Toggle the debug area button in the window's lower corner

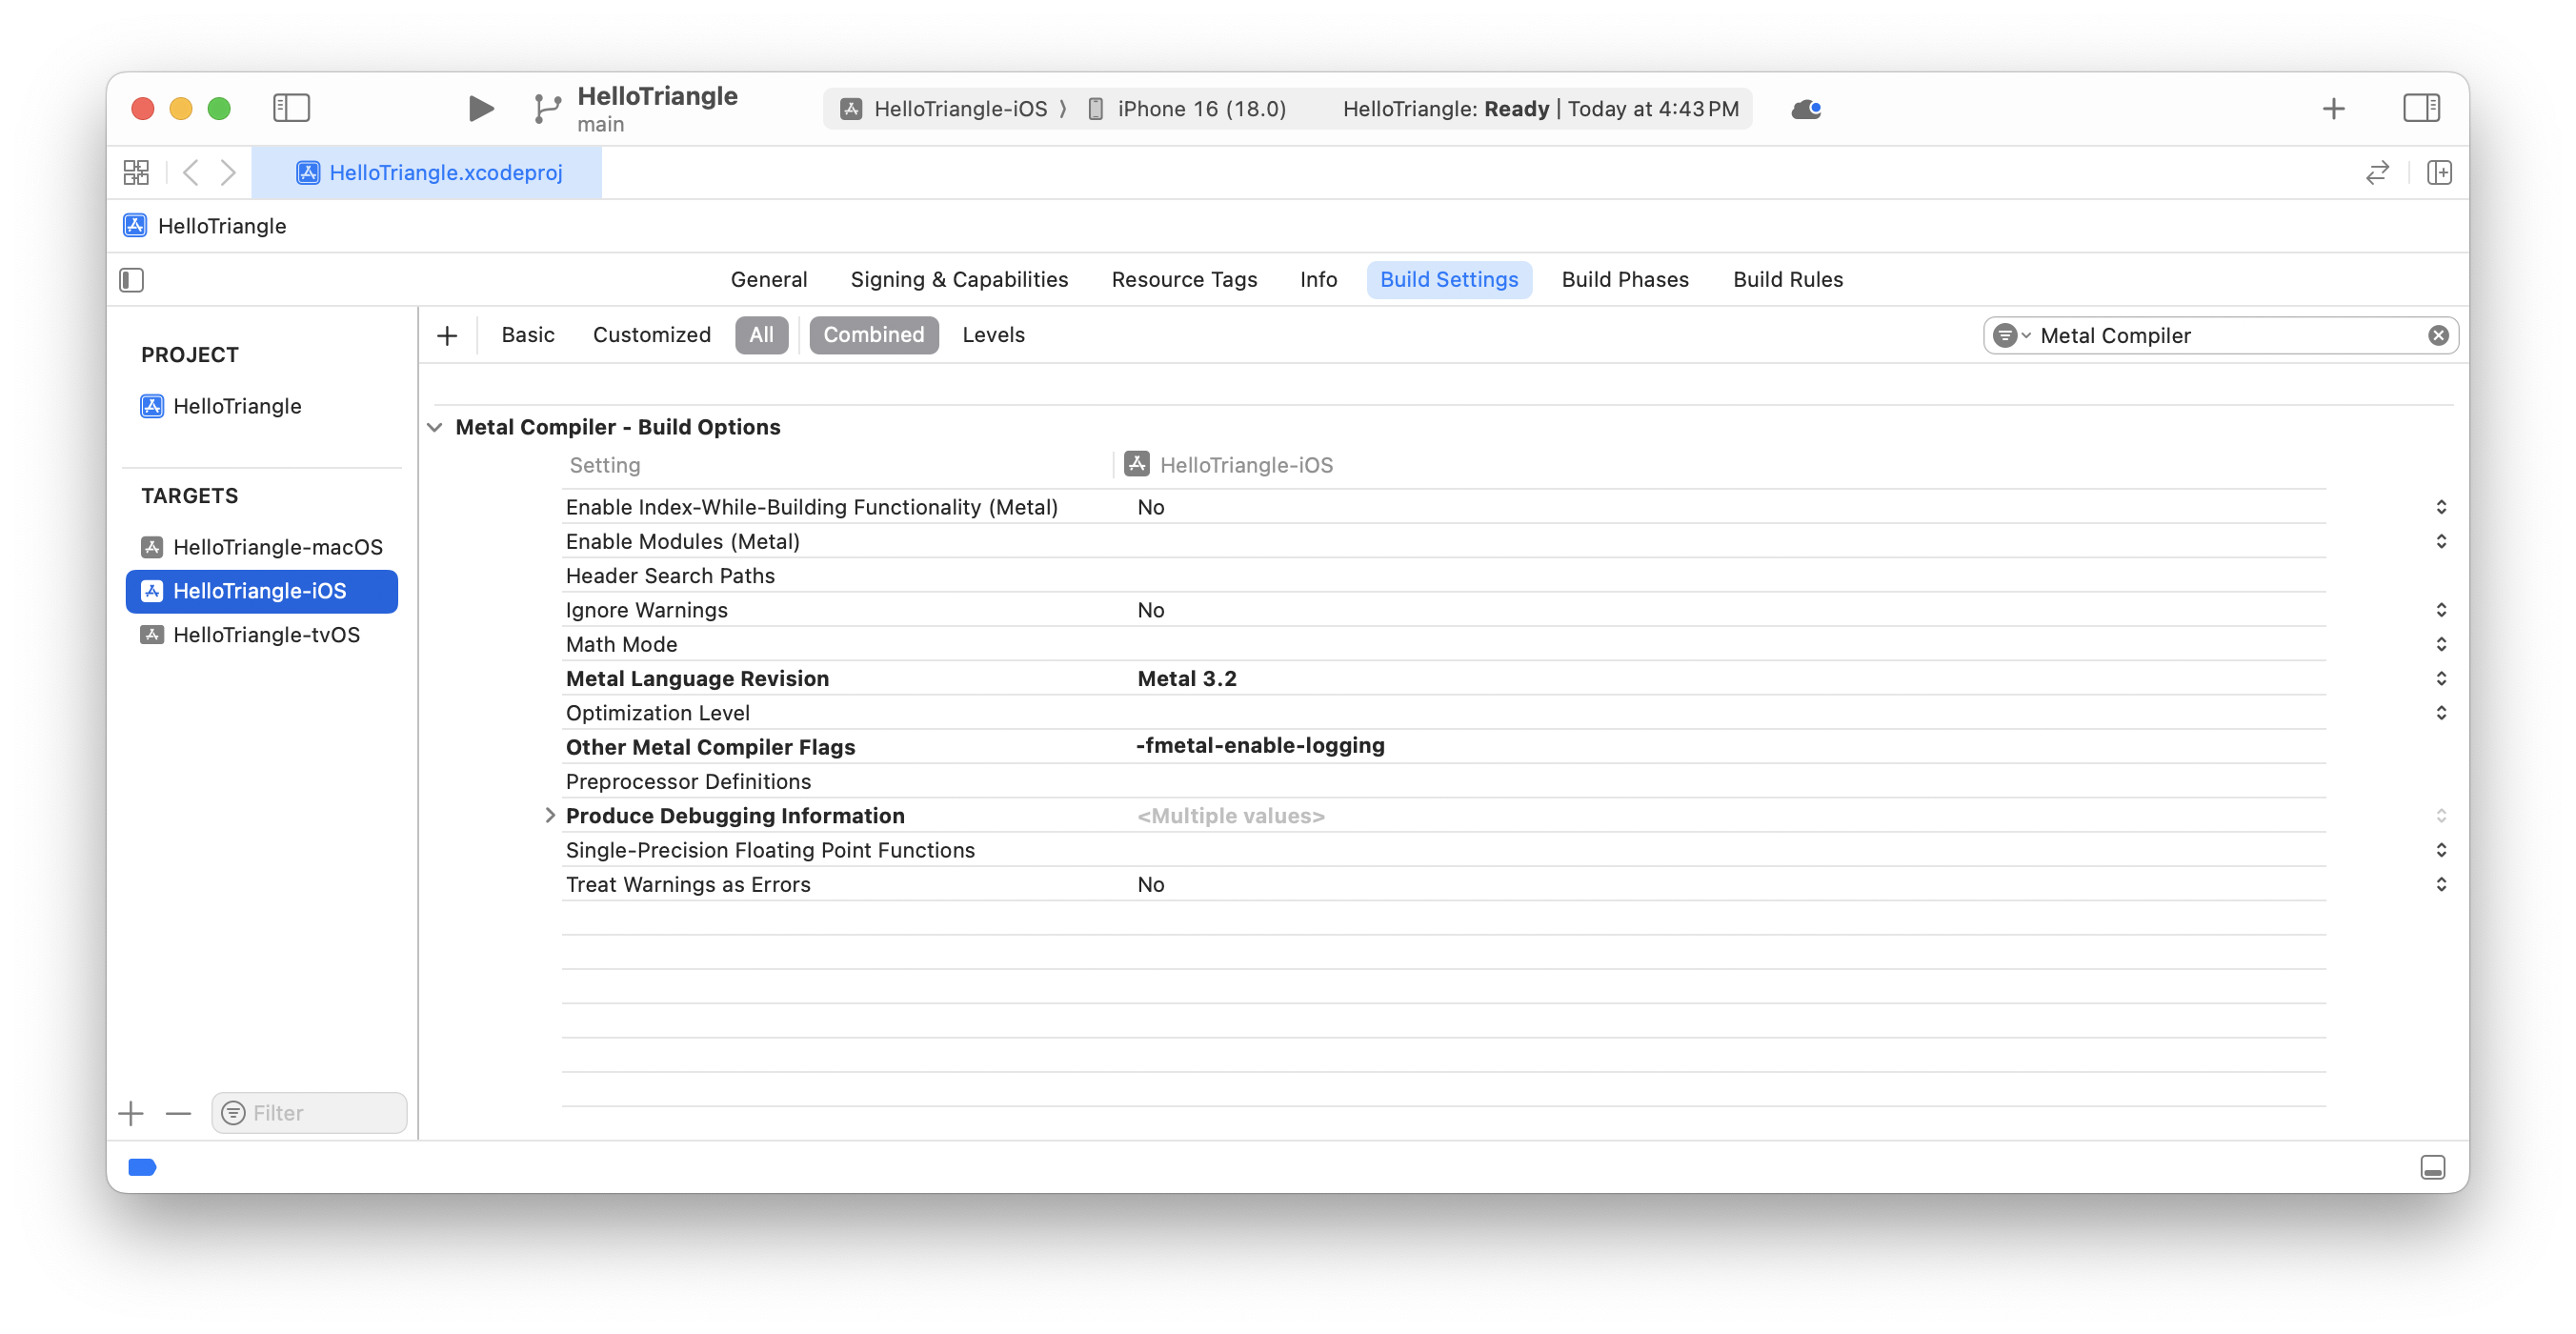(2433, 1167)
